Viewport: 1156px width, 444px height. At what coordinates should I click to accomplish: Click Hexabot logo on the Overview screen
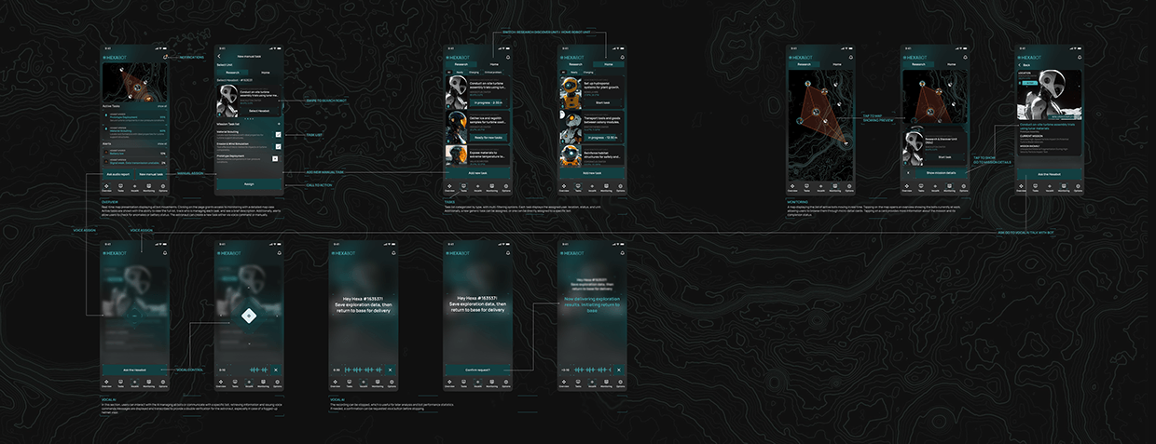(x=115, y=58)
